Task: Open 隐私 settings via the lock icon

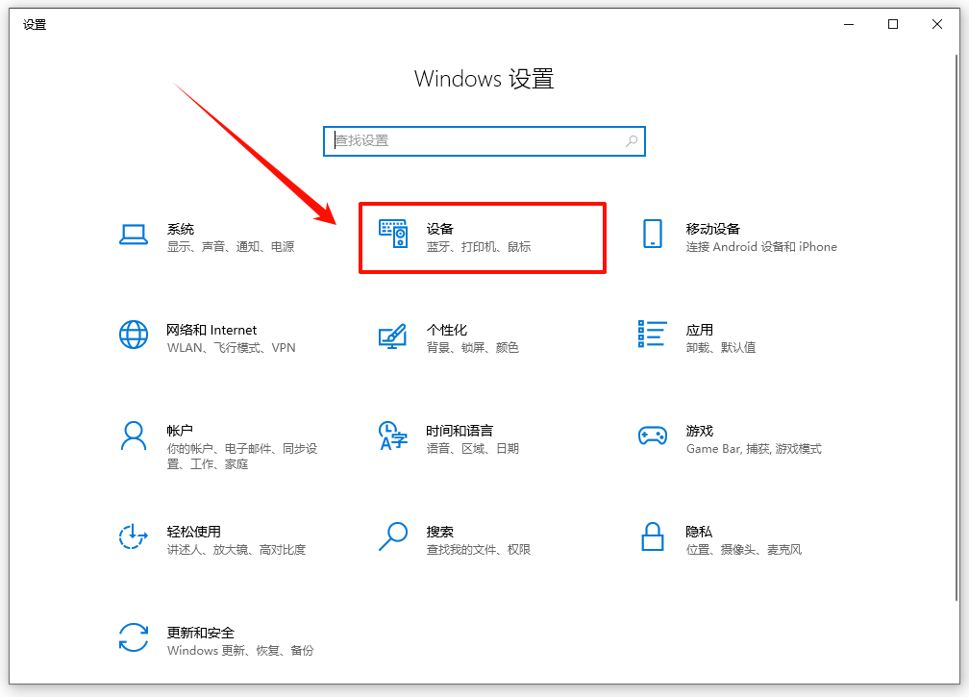Action: click(x=653, y=537)
